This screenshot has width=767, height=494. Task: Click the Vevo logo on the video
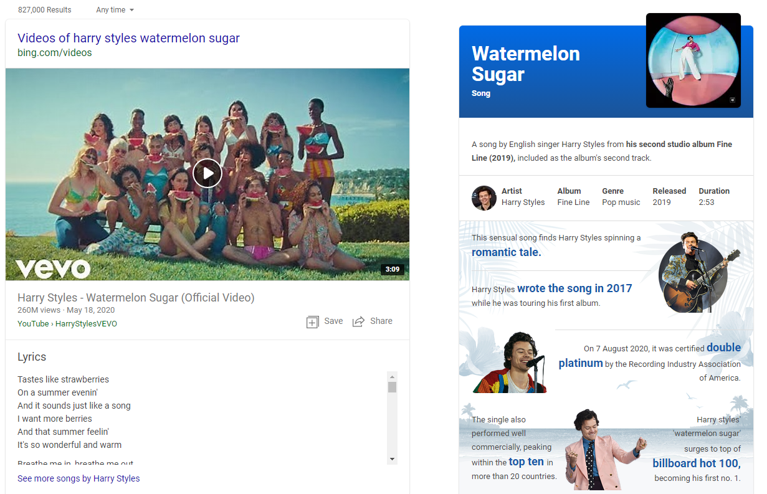coord(53,268)
